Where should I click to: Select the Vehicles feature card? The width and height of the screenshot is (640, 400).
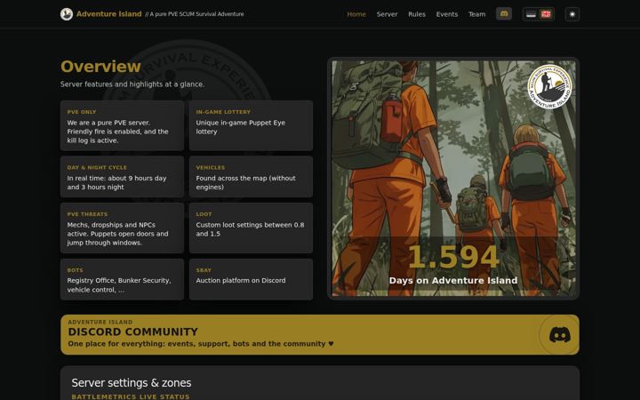pos(251,177)
